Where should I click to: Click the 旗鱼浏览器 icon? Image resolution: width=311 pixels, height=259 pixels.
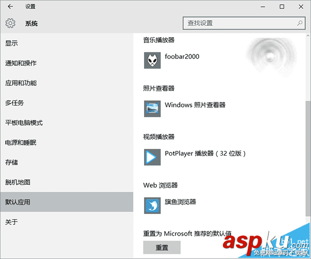(152, 205)
